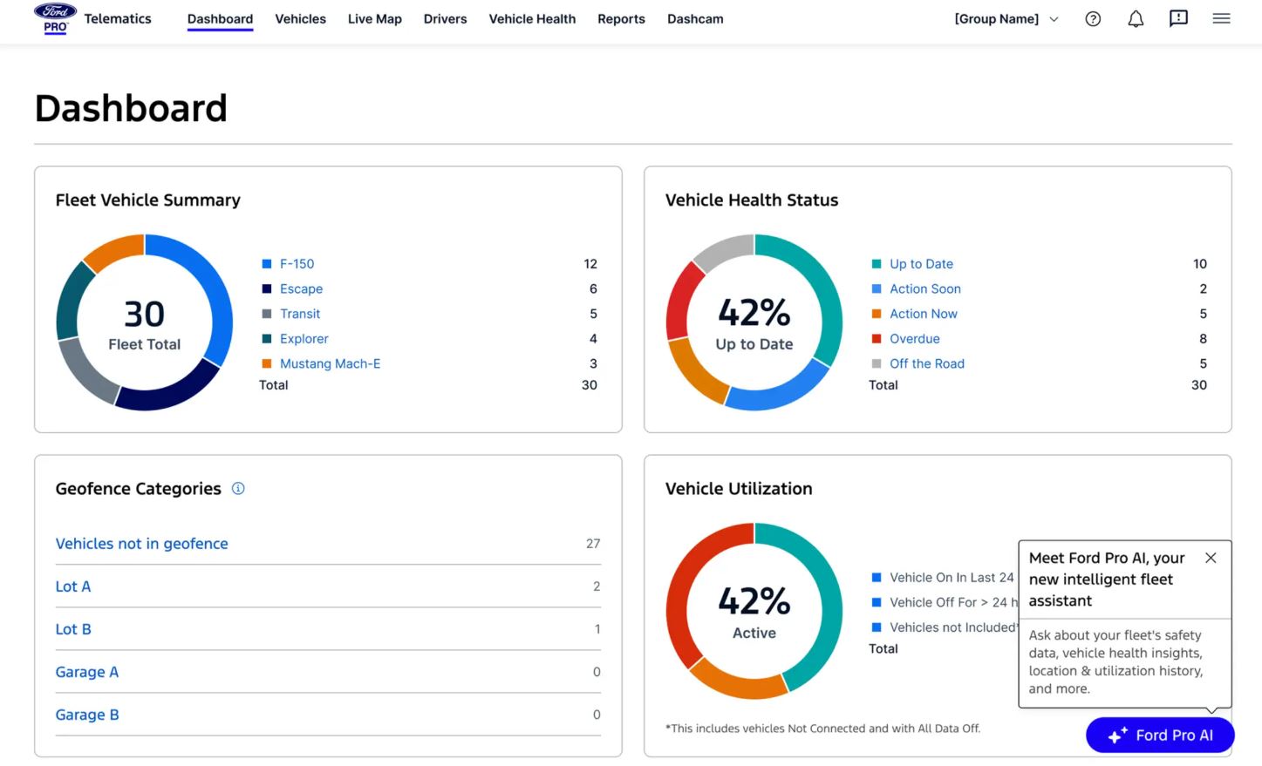The height and width of the screenshot is (766, 1262).
Task: Click the Ford Pro logo
Action: point(55,18)
